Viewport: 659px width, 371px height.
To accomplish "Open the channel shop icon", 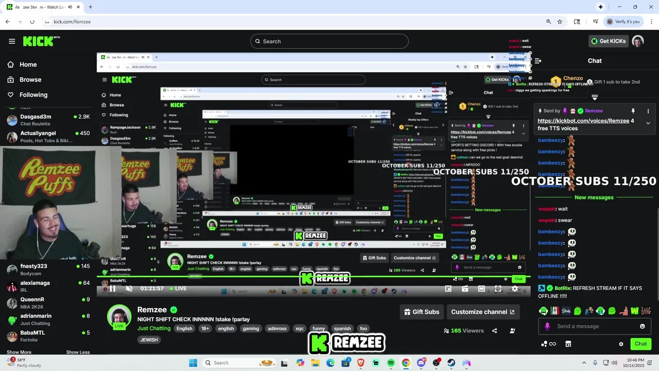I will point(568,344).
